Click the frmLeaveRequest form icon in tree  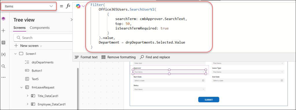[27, 88]
